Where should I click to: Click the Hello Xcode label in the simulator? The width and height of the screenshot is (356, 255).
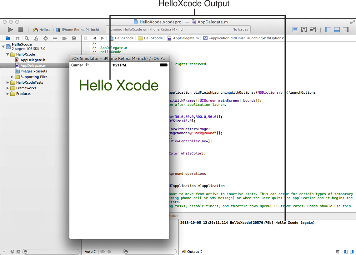coord(119,85)
